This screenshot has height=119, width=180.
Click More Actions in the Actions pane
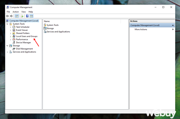(141, 29)
